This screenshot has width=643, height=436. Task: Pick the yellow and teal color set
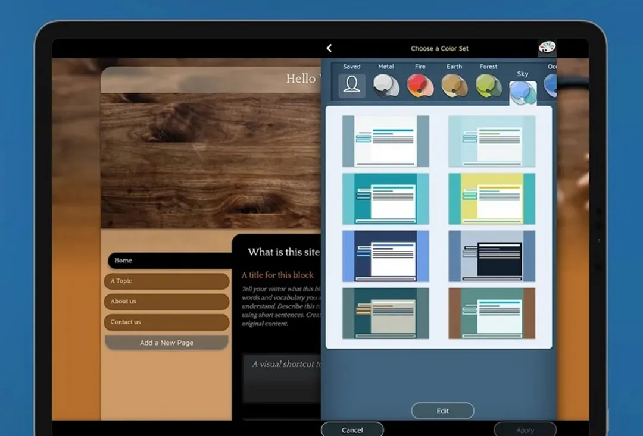click(x=492, y=199)
